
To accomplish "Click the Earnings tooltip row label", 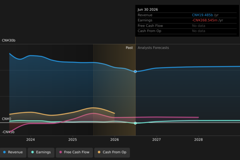I will tap(145, 20).
